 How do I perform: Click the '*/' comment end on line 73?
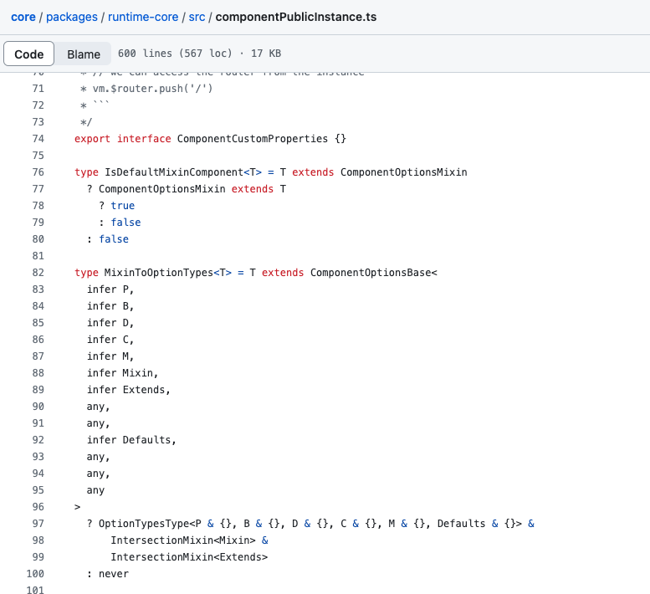coord(86,122)
